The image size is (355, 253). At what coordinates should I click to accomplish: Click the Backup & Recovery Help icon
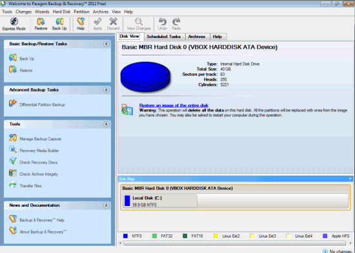tap(13, 219)
